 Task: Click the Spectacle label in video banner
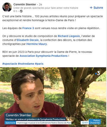pos(10,123)
